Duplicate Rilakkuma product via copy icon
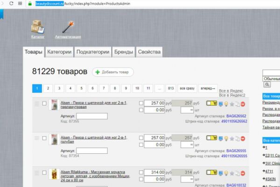The width and height of the screenshot is (280, 187). click(x=238, y=173)
